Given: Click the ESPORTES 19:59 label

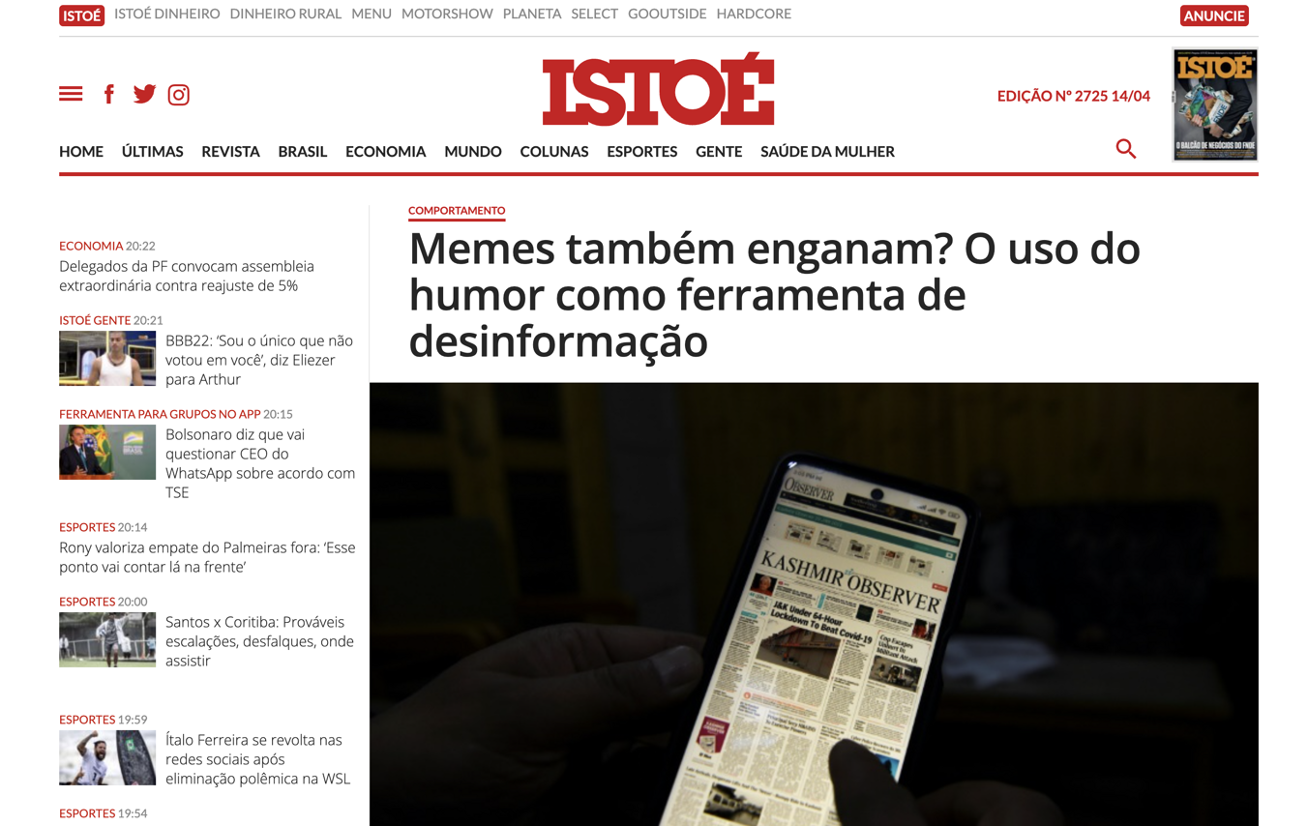Looking at the screenshot, I should [x=104, y=720].
